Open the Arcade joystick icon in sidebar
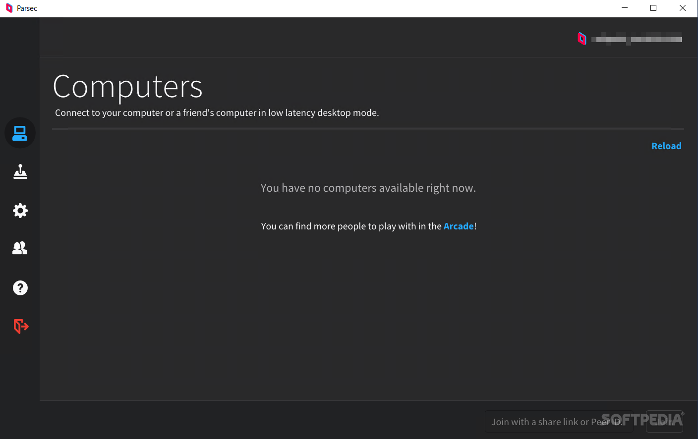698x439 pixels. click(20, 171)
